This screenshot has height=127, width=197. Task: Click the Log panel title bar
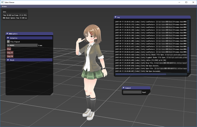point(152,17)
